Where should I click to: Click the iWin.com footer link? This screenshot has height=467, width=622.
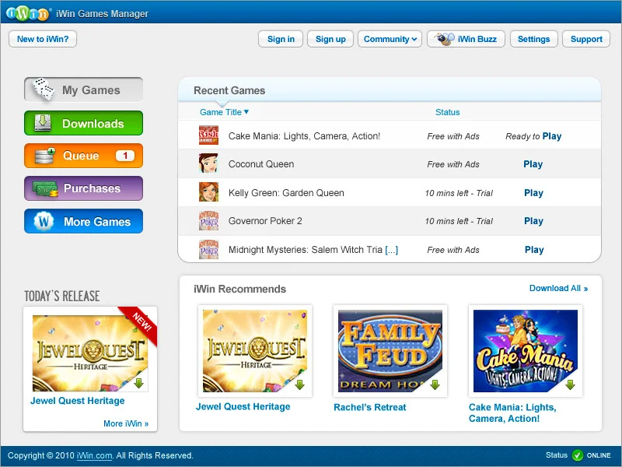click(x=94, y=455)
